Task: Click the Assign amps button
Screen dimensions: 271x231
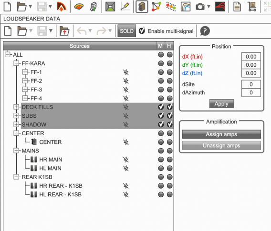Action: point(221,134)
